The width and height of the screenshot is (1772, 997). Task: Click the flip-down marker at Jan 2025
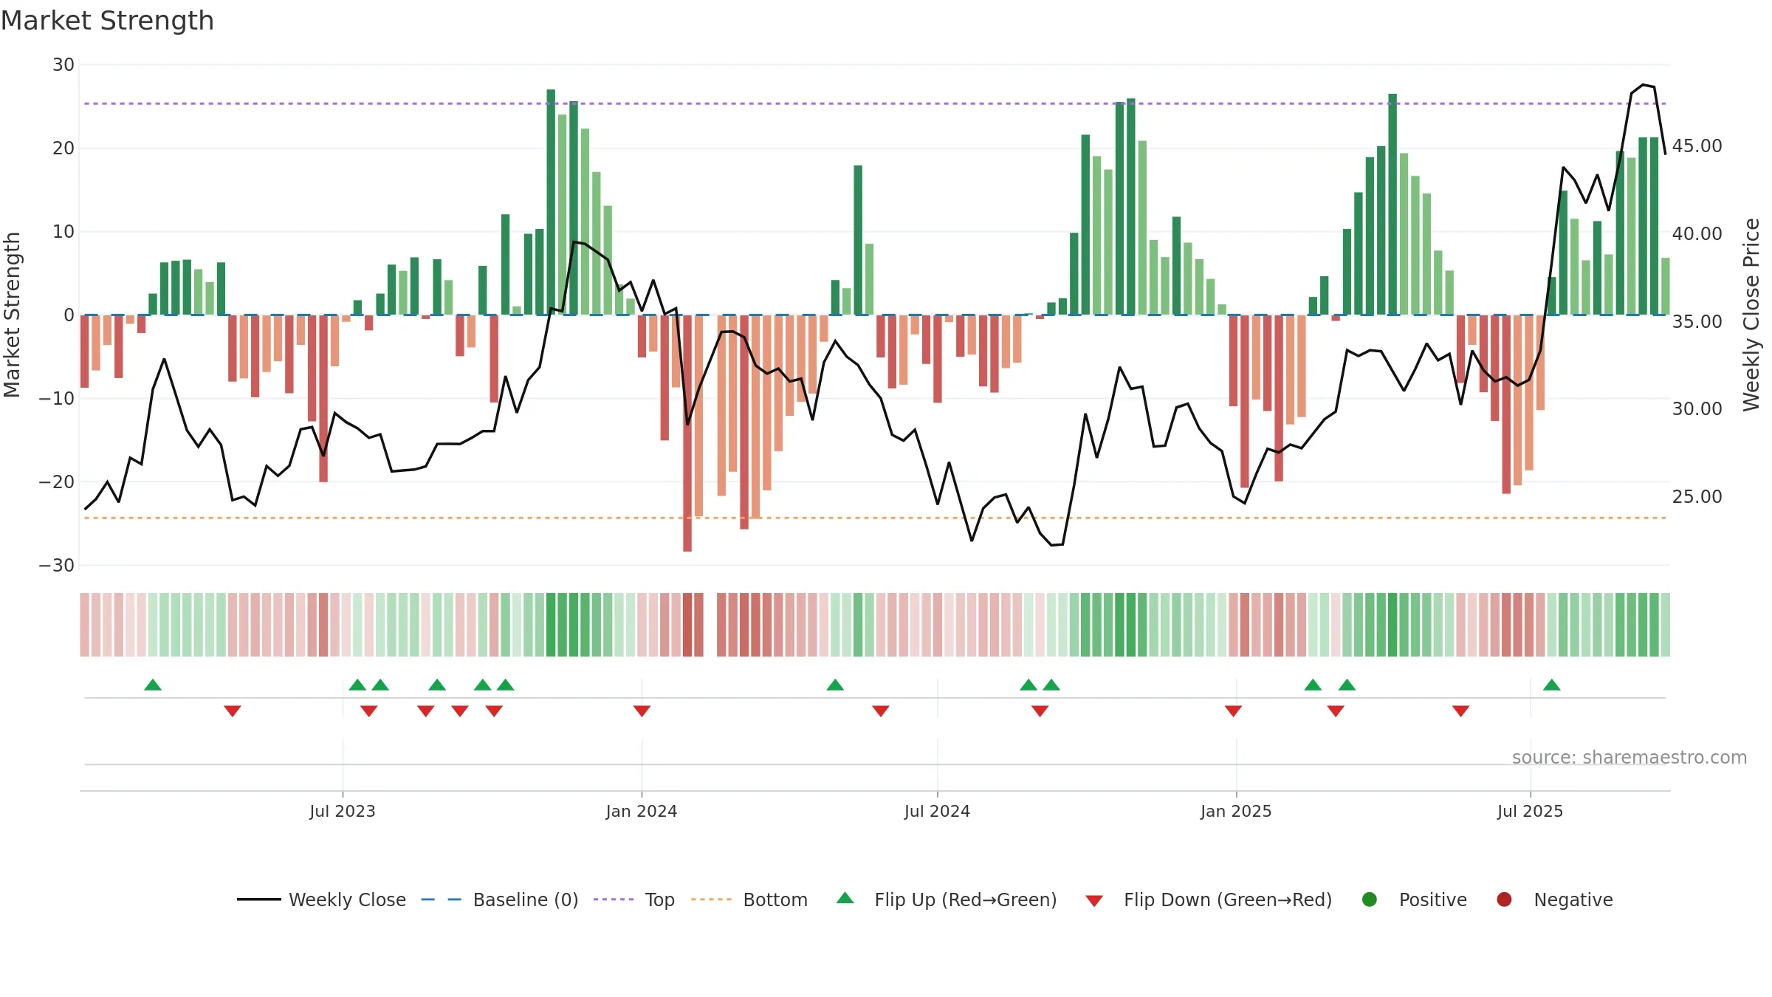point(1233,711)
